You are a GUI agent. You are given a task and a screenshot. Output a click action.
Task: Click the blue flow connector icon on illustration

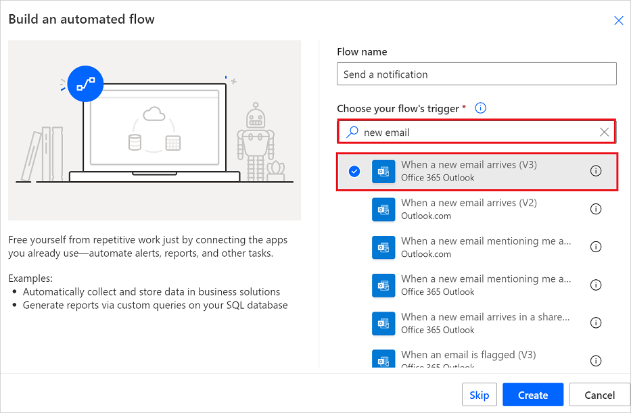[85, 84]
